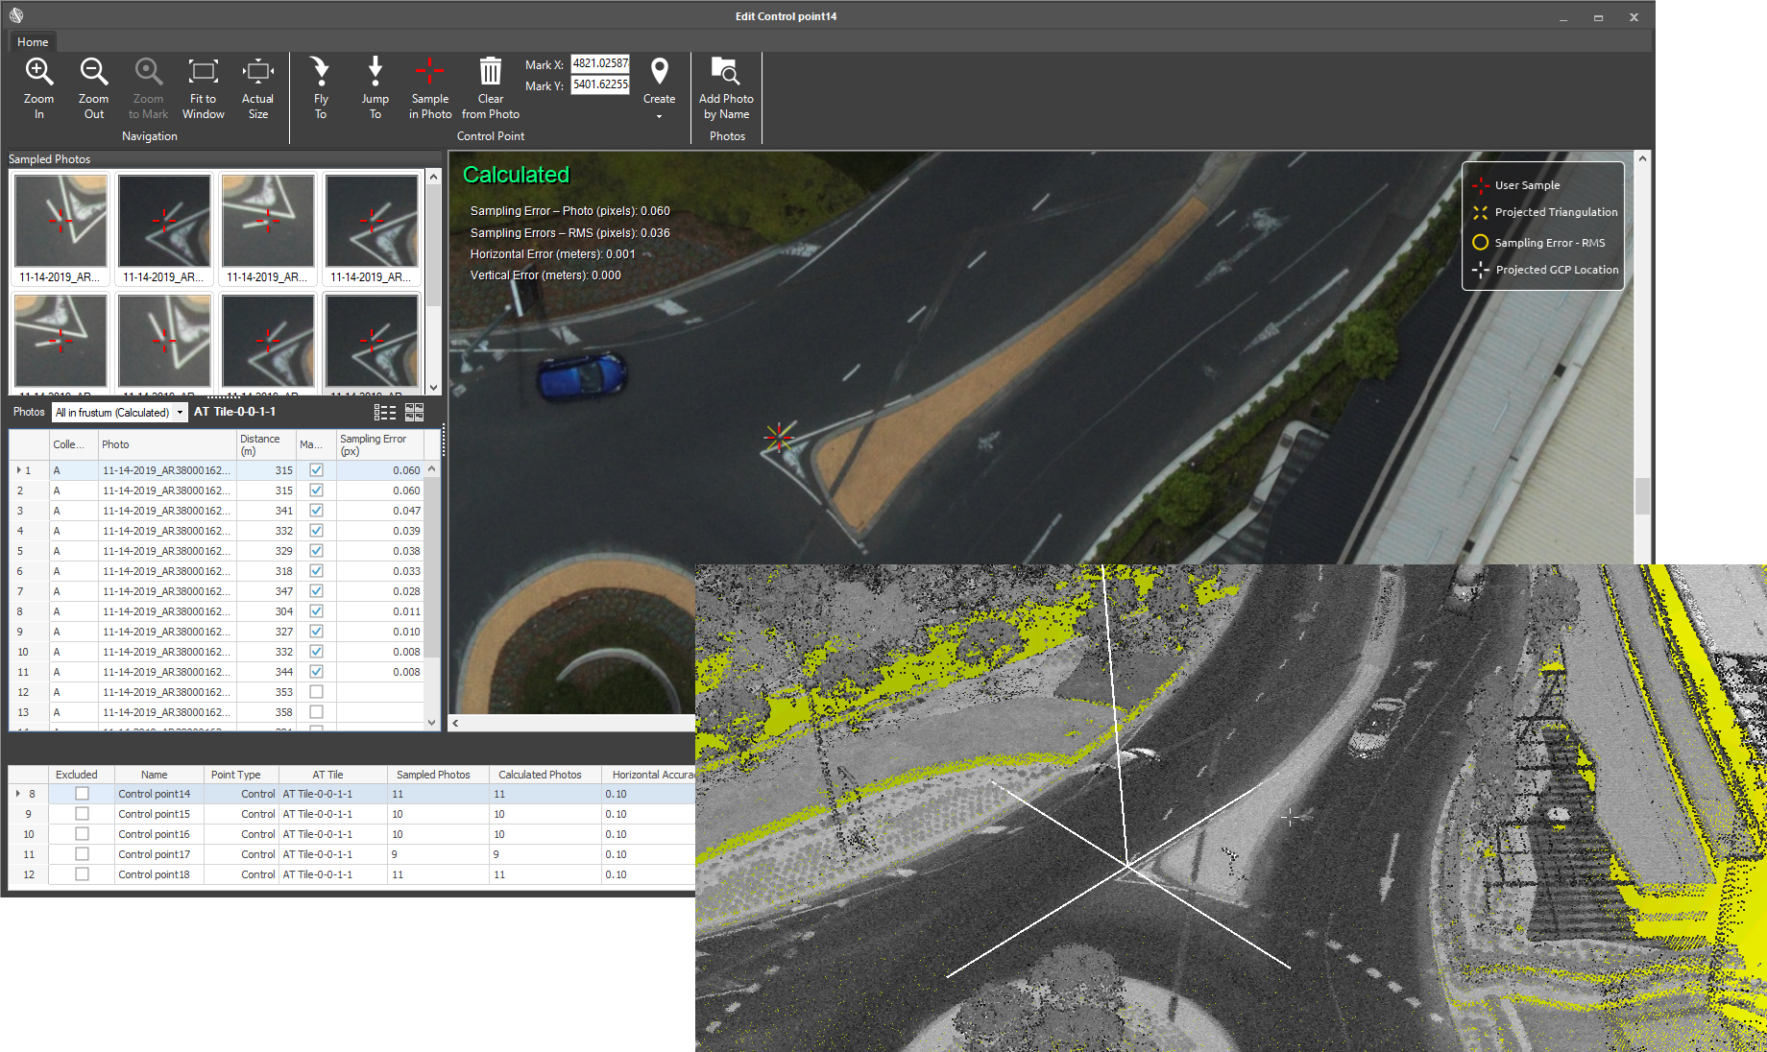Viewport: 1767px width, 1052px height.
Task: Expand the row arrow of control point row 8
Action: click(x=18, y=794)
